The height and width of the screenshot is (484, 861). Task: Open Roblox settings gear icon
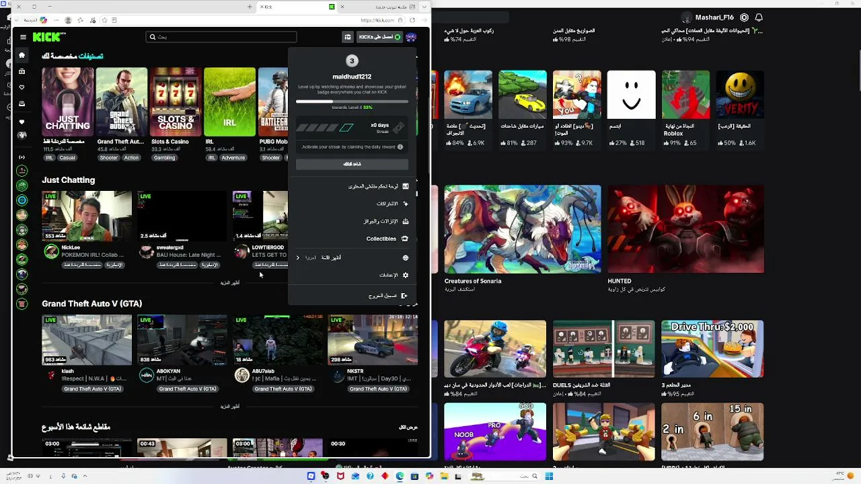pyautogui.click(x=745, y=17)
